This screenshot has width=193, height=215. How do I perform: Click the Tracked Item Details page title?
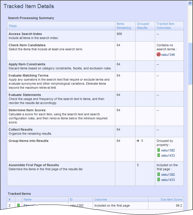29,6
